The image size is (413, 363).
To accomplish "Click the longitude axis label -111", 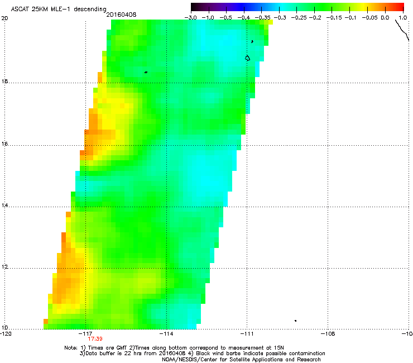I will (x=247, y=334).
